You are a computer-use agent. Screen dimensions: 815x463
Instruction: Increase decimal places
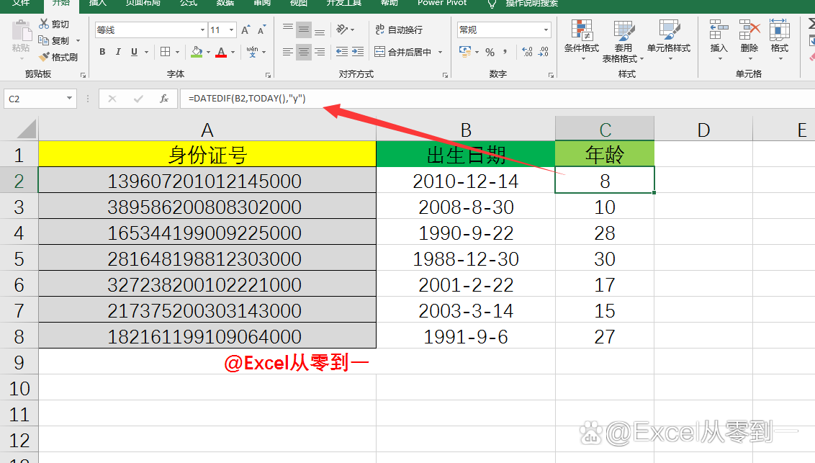pos(527,52)
